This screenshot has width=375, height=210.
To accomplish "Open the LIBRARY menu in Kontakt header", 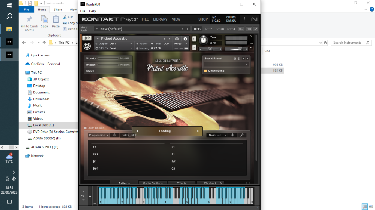I will tap(160, 19).
